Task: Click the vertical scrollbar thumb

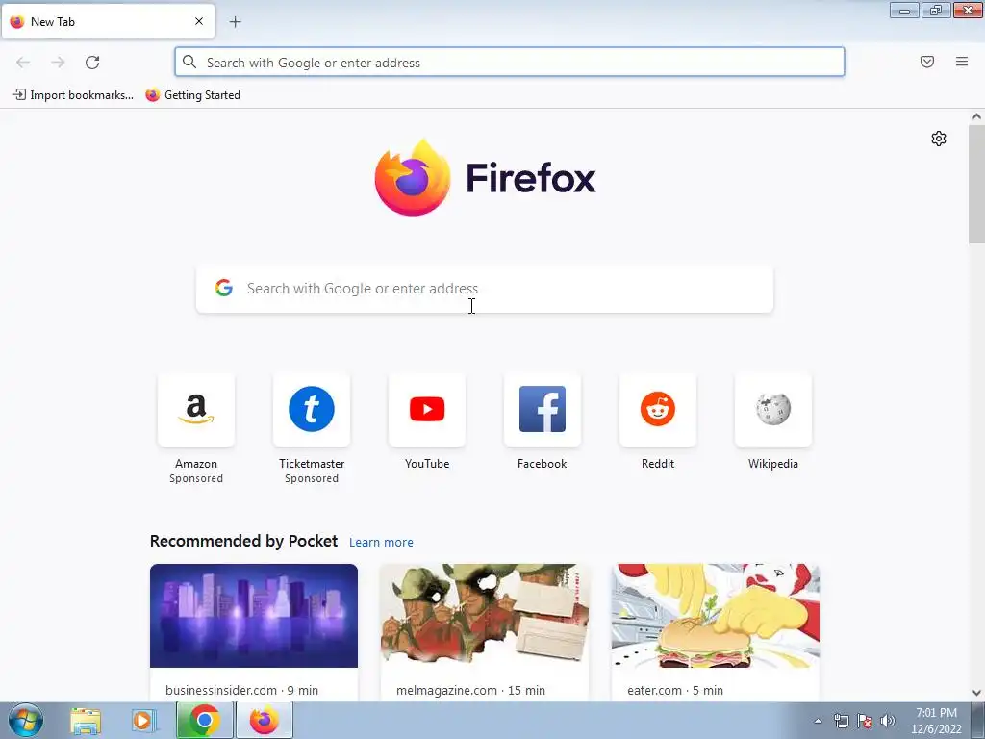Action: click(976, 184)
